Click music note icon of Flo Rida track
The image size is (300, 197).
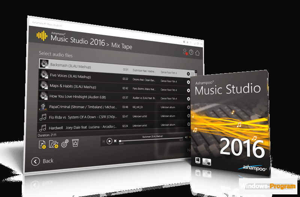pos(43,117)
